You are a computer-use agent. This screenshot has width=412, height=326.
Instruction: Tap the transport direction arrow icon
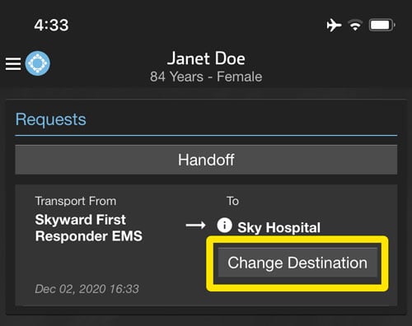pyautogui.click(x=195, y=226)
